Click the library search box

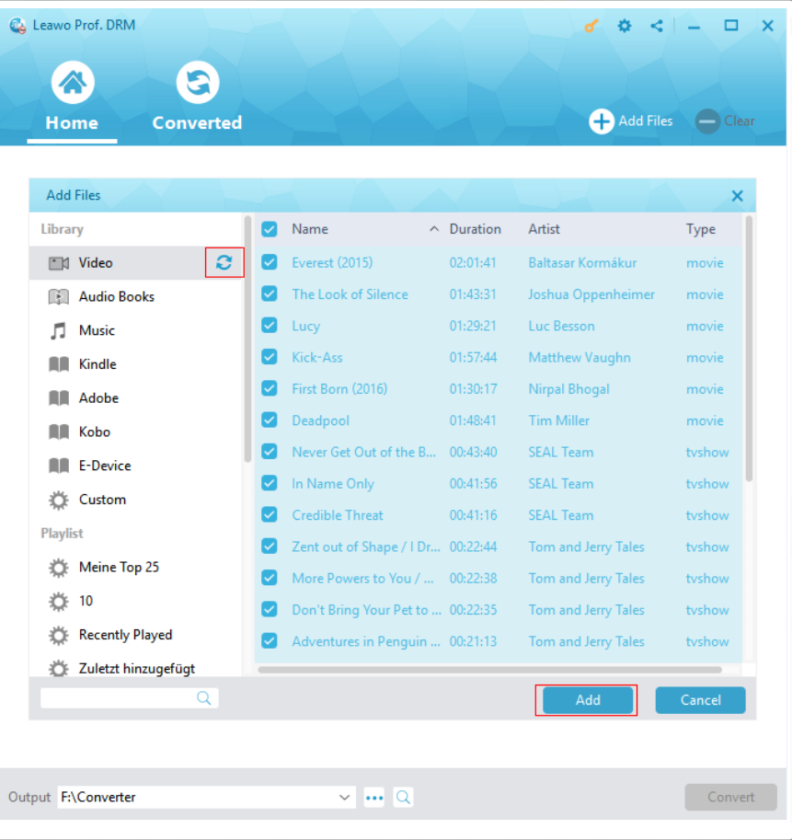130,698
